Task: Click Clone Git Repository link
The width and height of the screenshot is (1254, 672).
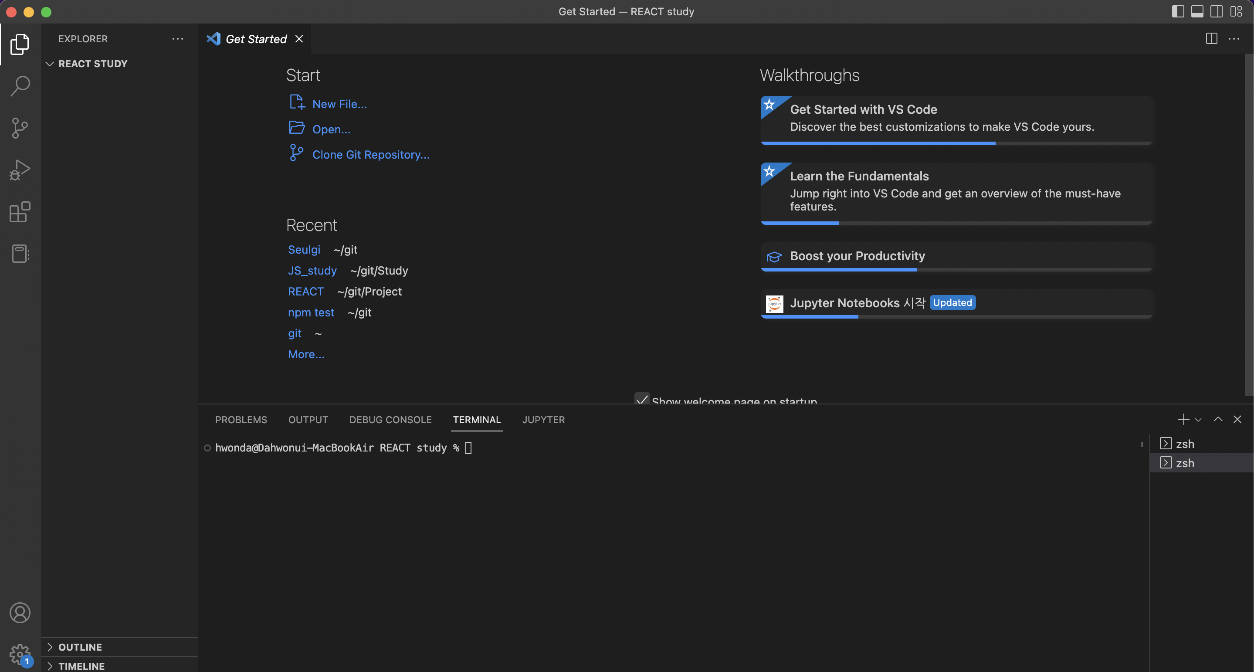Action: tap(370, 154)
